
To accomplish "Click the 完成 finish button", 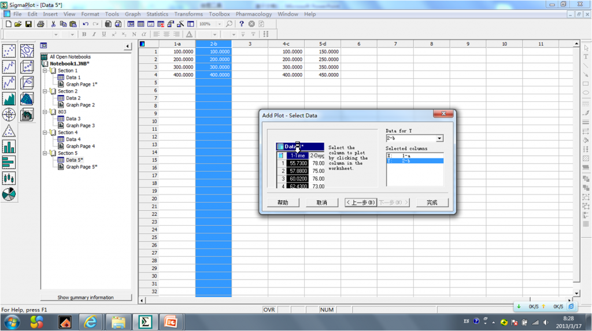I will point(432,203).
